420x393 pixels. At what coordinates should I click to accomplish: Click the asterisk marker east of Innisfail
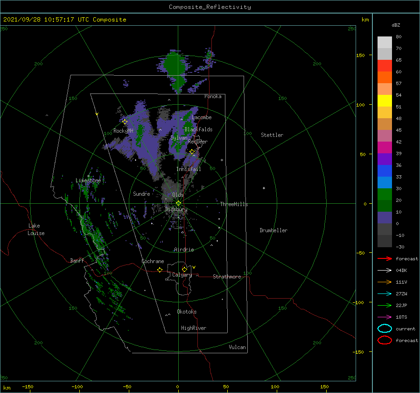222,160
